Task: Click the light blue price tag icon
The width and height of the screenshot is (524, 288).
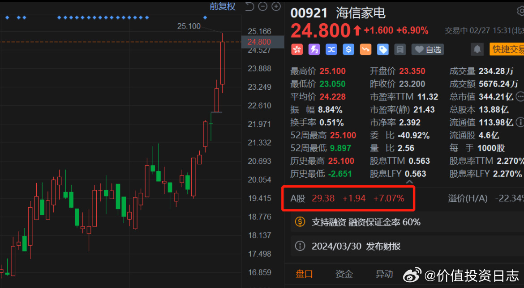Action: 383,50
